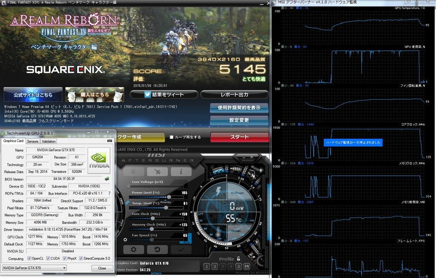Click the BIOS save icon in GPU-Z
Viewport: 436px width, 278px height.
pos(107,179)
